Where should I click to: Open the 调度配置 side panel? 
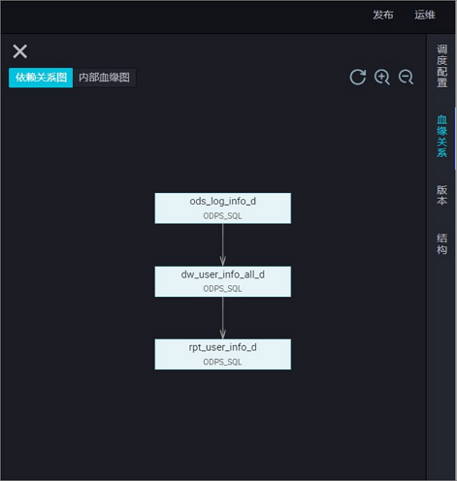pos(441,66)
